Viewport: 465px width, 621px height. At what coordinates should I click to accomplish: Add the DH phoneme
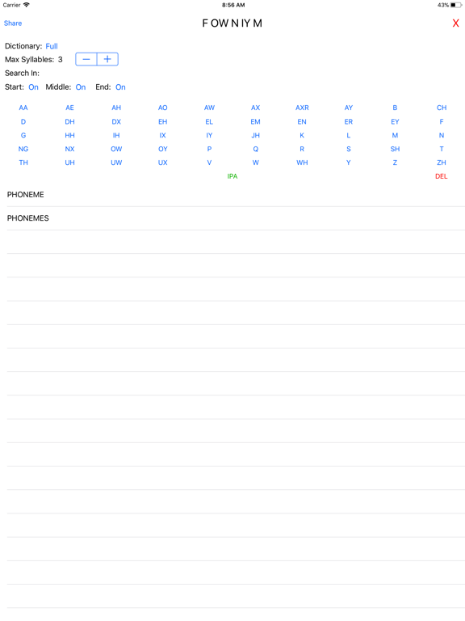pyautogui.click(x=69, y=121)
